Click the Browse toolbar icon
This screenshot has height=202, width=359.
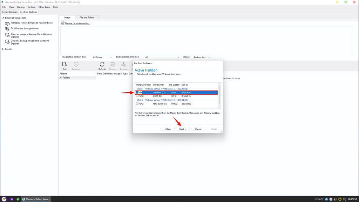[x=113, y=65]
